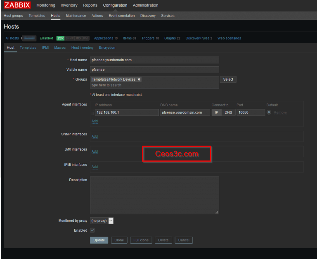Select the Host tab
This screenshot has width=317, height=259.
click(x=10, y=48)
